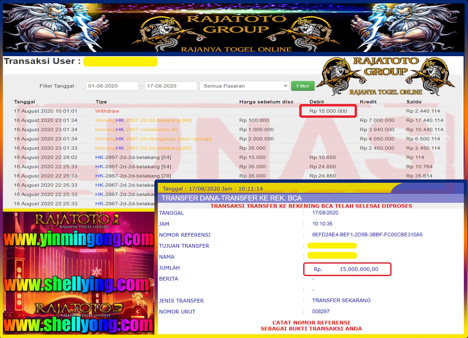
Task: Click the Transfer Dana-Transfer ke Rek. BCA header
Action: coord(232,198)
